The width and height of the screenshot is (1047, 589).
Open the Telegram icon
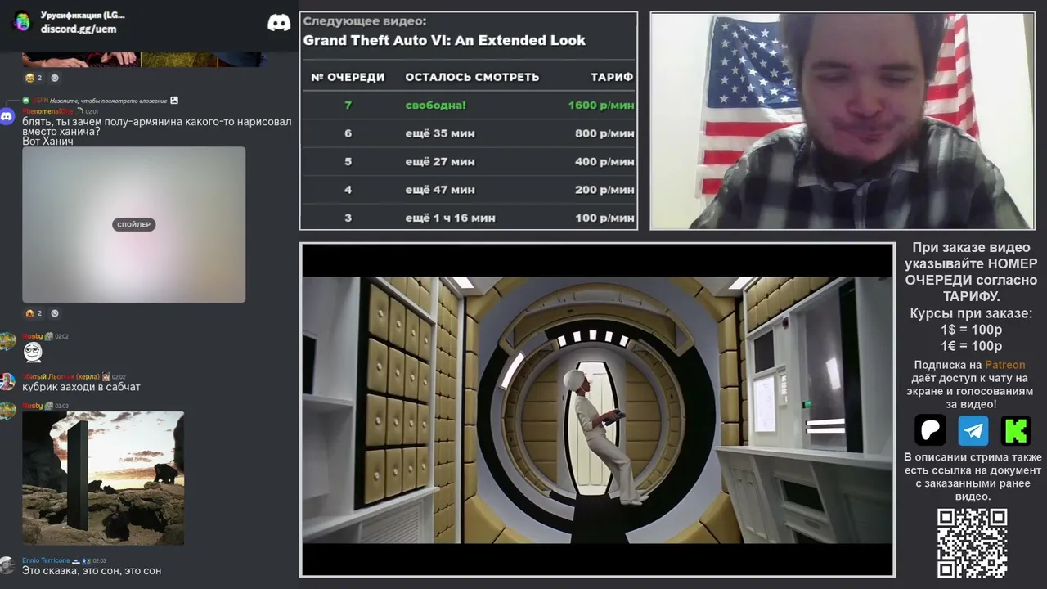(973, 429)
